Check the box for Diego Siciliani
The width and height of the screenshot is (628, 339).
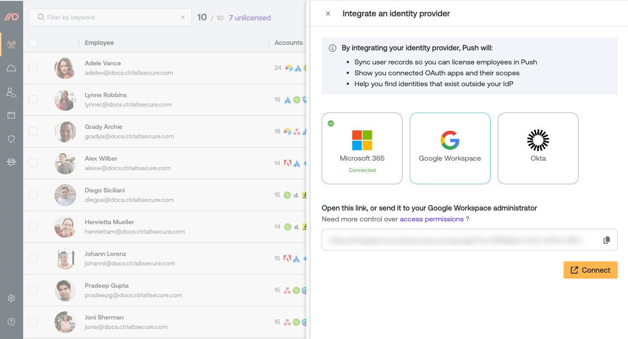[x=33, y=195]
